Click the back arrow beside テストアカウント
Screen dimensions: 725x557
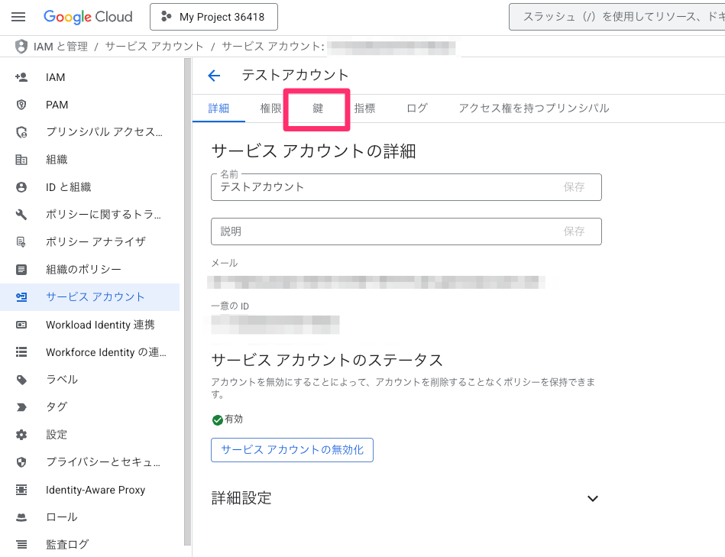pos(214,76)
